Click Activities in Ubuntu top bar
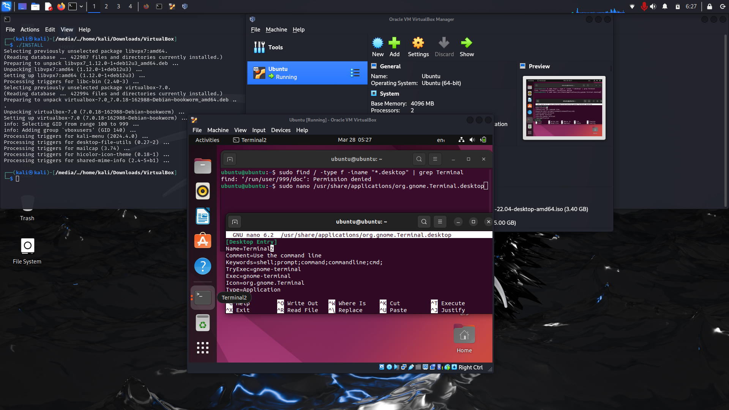This screenshot has width=729, height=410. point(207,140)
